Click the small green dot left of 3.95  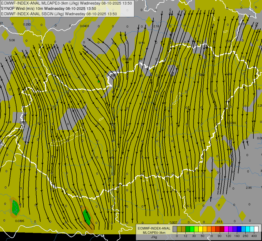[99, 81]
